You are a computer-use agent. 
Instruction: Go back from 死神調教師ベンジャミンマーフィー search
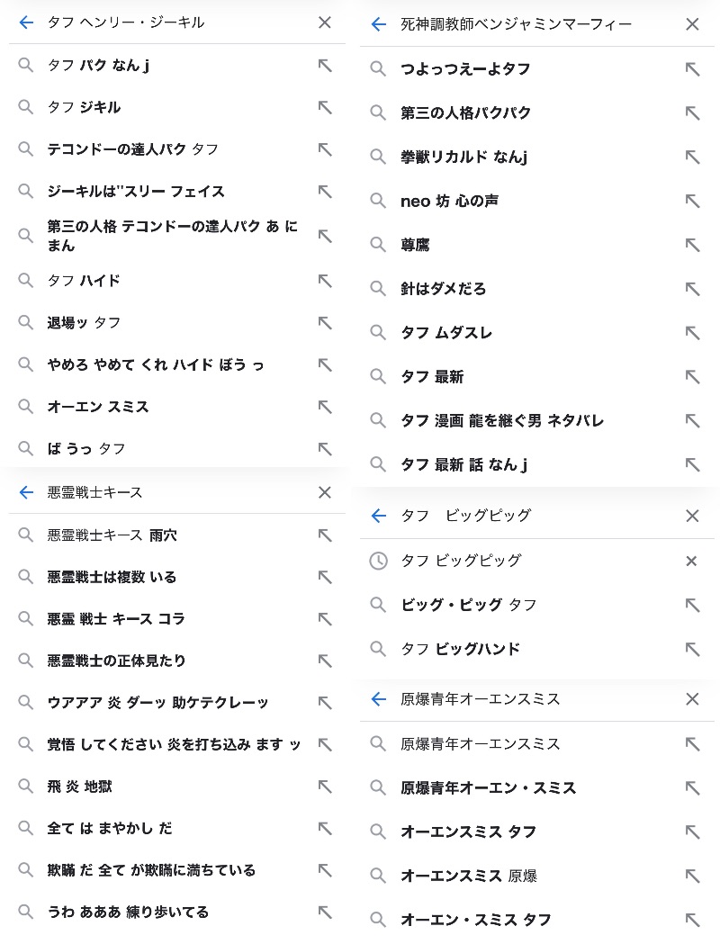(379, 24)
